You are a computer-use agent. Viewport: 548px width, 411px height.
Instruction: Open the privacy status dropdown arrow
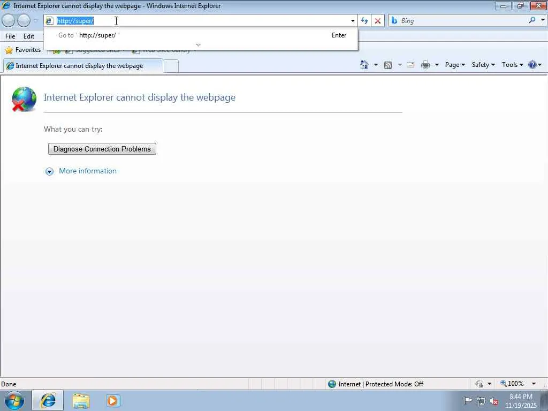pos(489,384)
